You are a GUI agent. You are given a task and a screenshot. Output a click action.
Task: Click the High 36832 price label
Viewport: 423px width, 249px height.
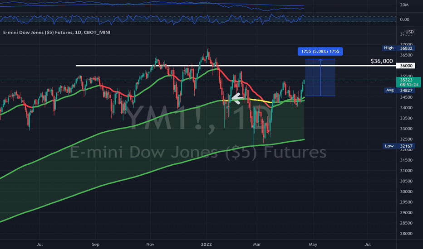pyautogui.click(x=398, y=48)
